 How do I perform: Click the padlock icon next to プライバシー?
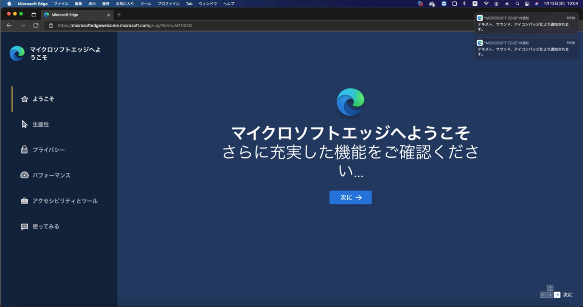point(24,150)
